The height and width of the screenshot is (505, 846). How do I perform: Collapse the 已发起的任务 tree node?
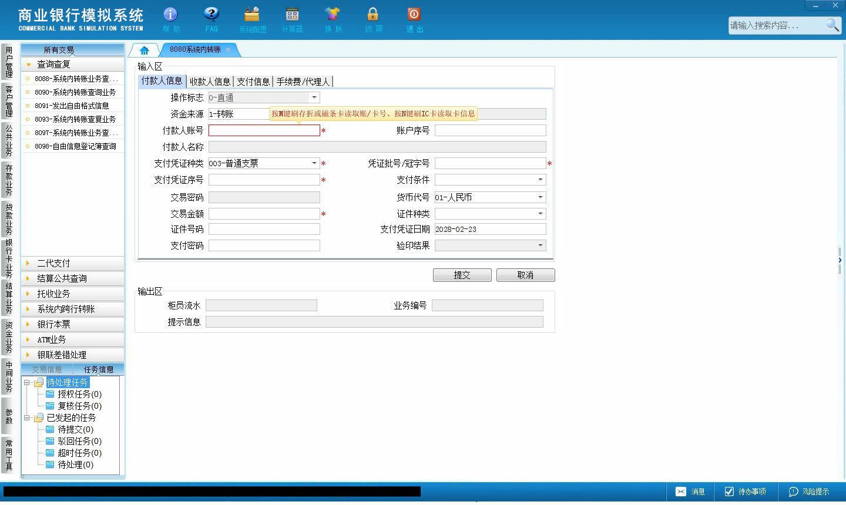pos(26,418)
